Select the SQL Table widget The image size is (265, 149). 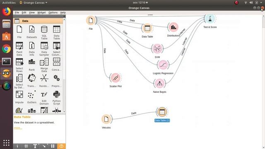(x=44, y=33)
